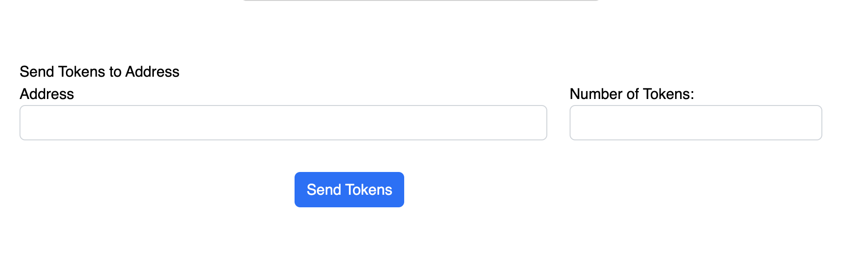Viewport: 853px width, 264px height.
Task: Activate the empty field under "Number of Tokens:"
Action: click(x=696, y=123)
